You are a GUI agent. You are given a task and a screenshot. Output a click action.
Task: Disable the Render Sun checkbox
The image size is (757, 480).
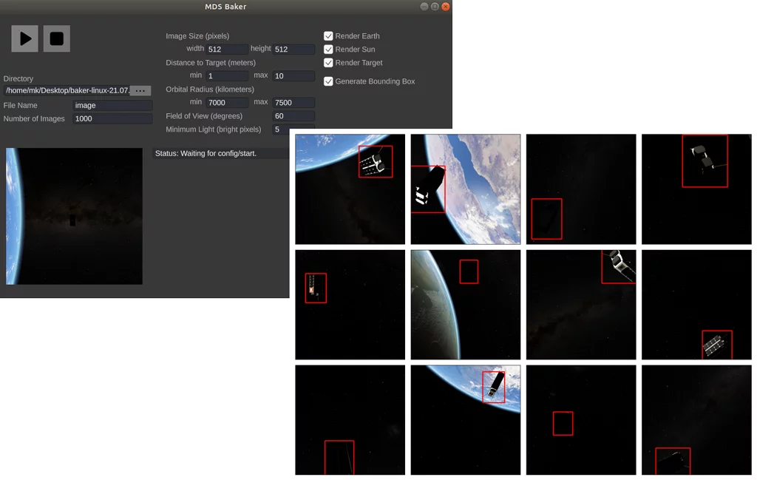pyautogui.click(x=328, y=50)
